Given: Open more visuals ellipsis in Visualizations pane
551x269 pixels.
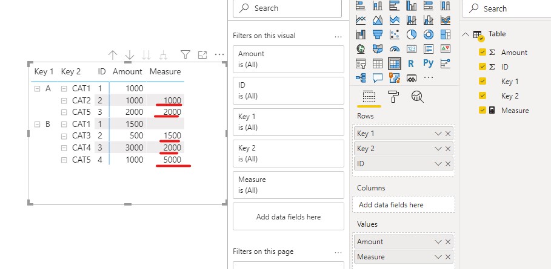Looking at the screenshot, I should (x=429, y=77).
